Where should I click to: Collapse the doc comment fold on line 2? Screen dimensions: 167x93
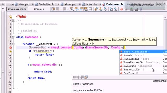point(13,21)
